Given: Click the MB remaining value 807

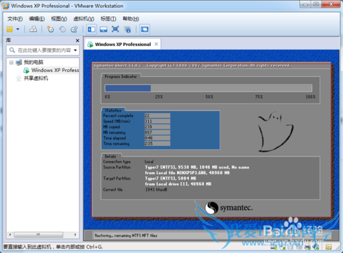Looking at the screenshot, I should coord(157,132).
